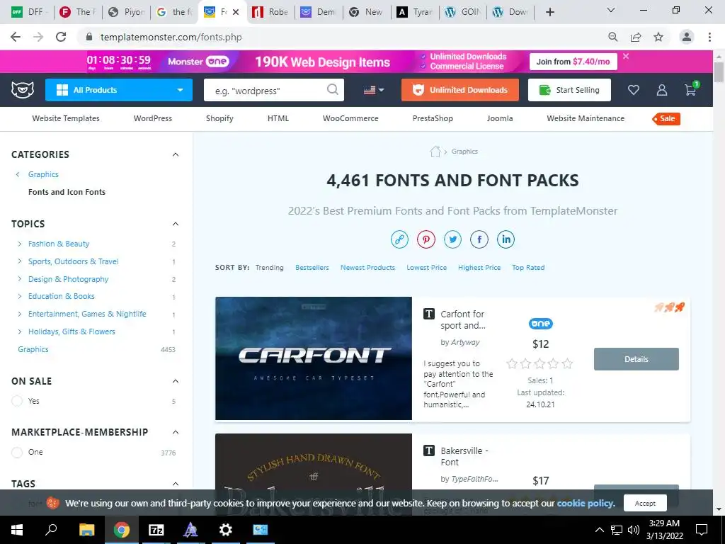The image size is (725, 544).
Task: Click the font type icon beside Carfont title
Action: pyautogui.click(x=429, y=314)
